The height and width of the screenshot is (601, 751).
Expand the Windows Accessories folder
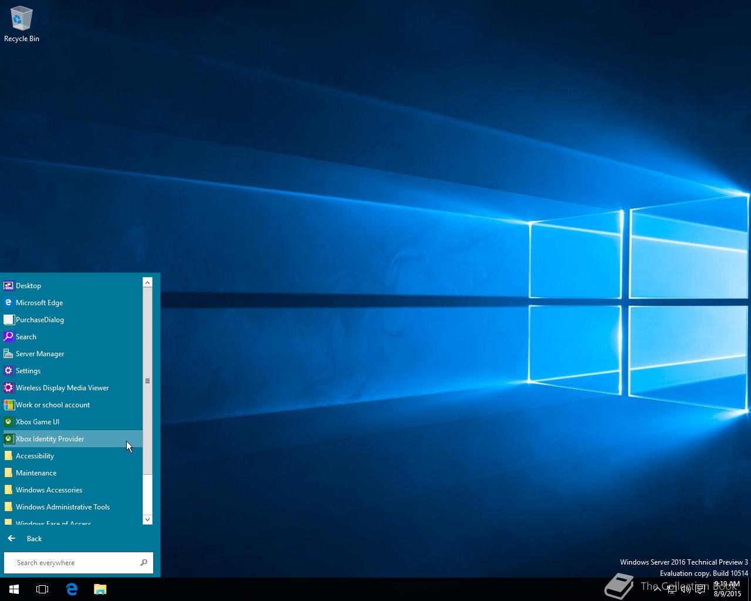(73, 490)
